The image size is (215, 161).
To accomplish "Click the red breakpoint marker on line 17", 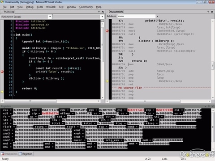I will coord(2,72).
